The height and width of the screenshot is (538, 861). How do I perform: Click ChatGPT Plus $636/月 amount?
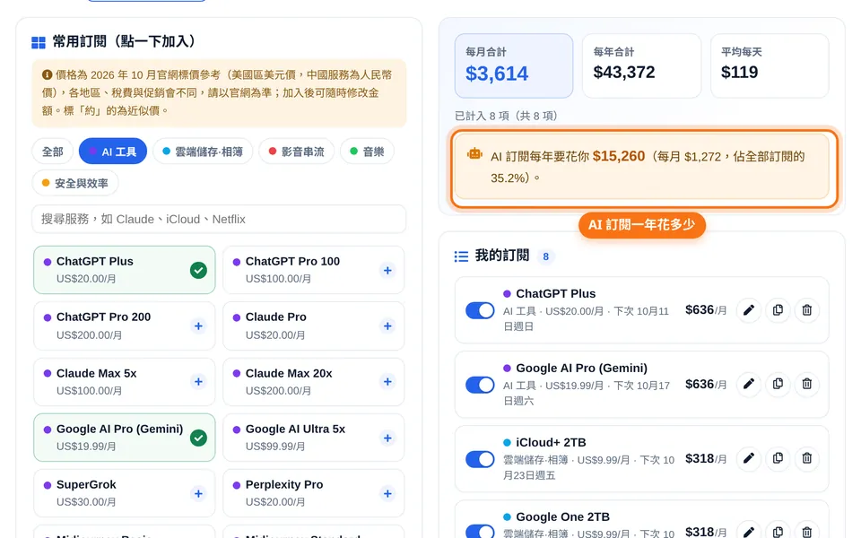click(706, 310)
